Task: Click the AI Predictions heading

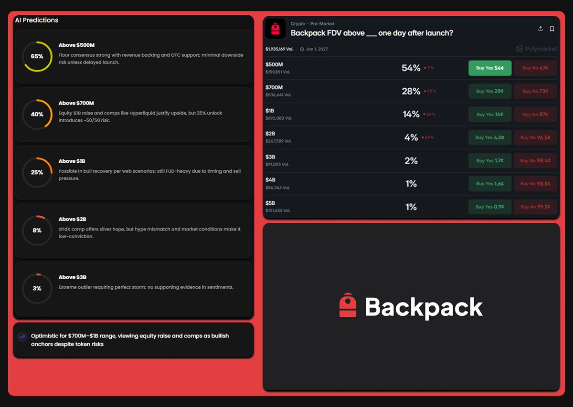Action: [x=37, y=20]
